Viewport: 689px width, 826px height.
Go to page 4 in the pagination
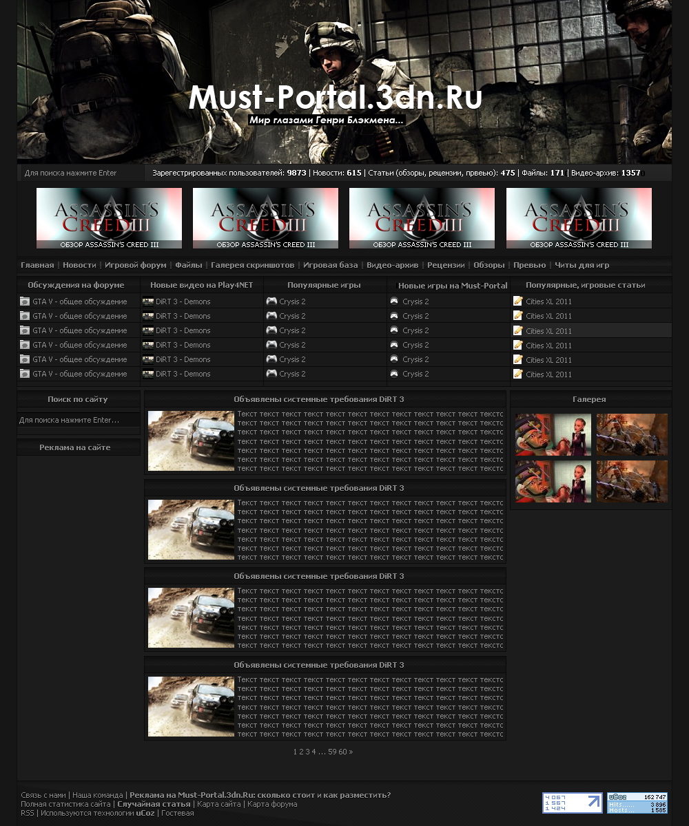point(313,752)
